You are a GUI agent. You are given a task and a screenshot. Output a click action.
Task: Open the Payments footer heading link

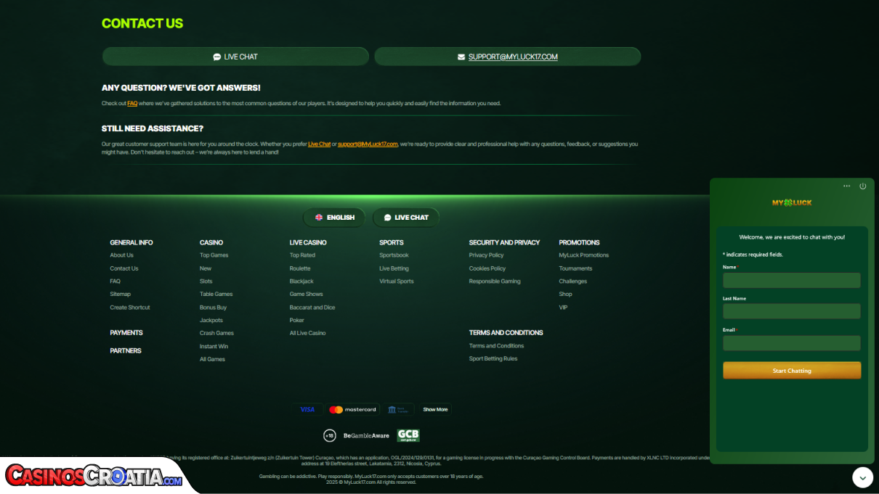[126, 333]
